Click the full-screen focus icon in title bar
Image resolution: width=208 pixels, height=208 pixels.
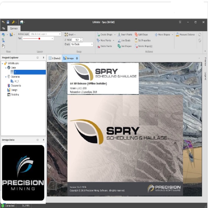(180, 22)
